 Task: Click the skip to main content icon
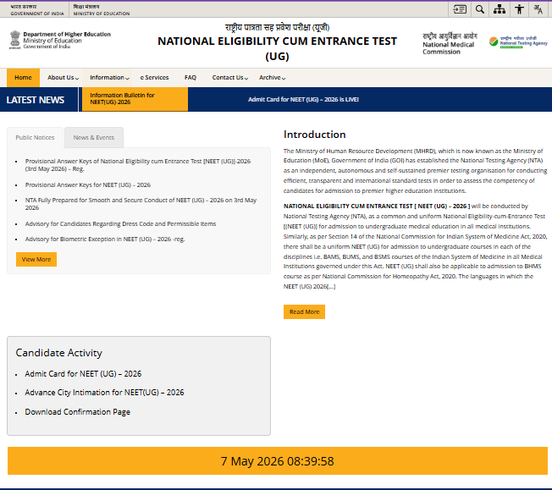tap(460, 9)
